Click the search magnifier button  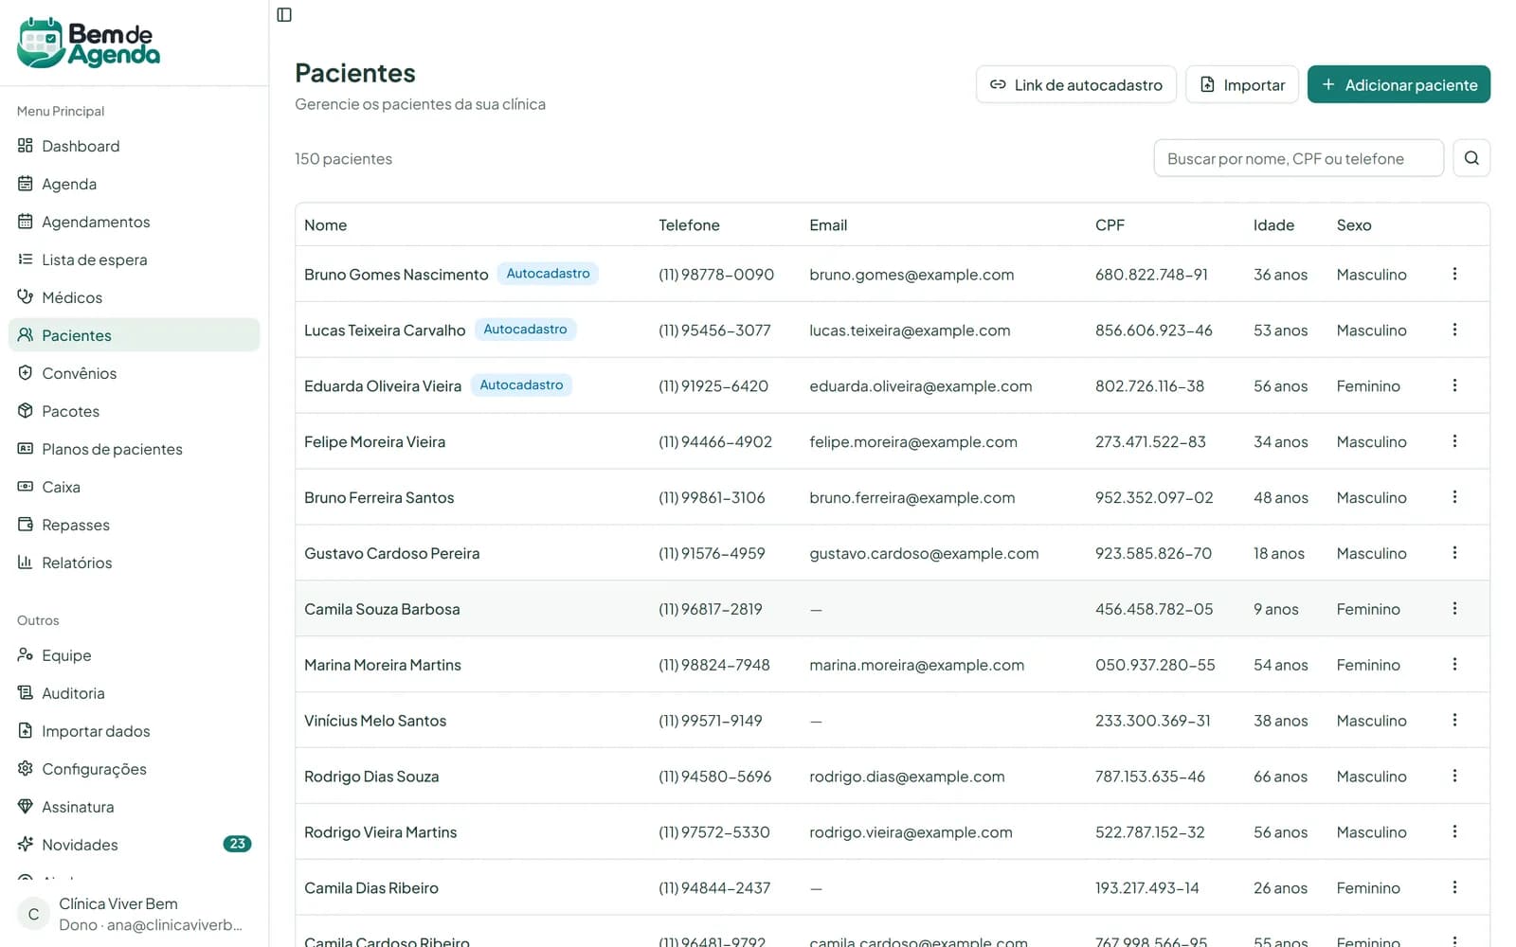pos(1471,158)
